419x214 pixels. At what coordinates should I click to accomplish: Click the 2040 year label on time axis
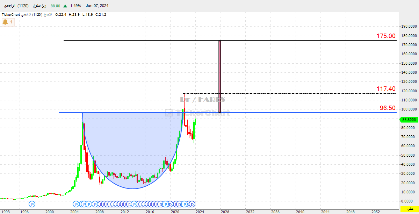coord(300,212)
